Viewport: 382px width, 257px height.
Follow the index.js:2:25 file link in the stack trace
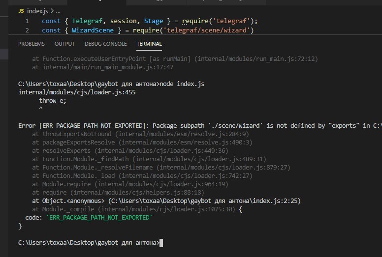pos(205,201)
